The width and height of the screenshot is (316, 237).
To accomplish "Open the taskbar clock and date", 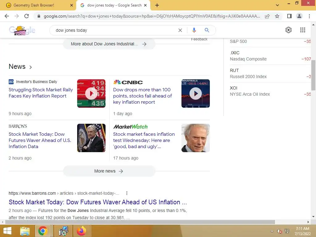I will click(302, 231).
